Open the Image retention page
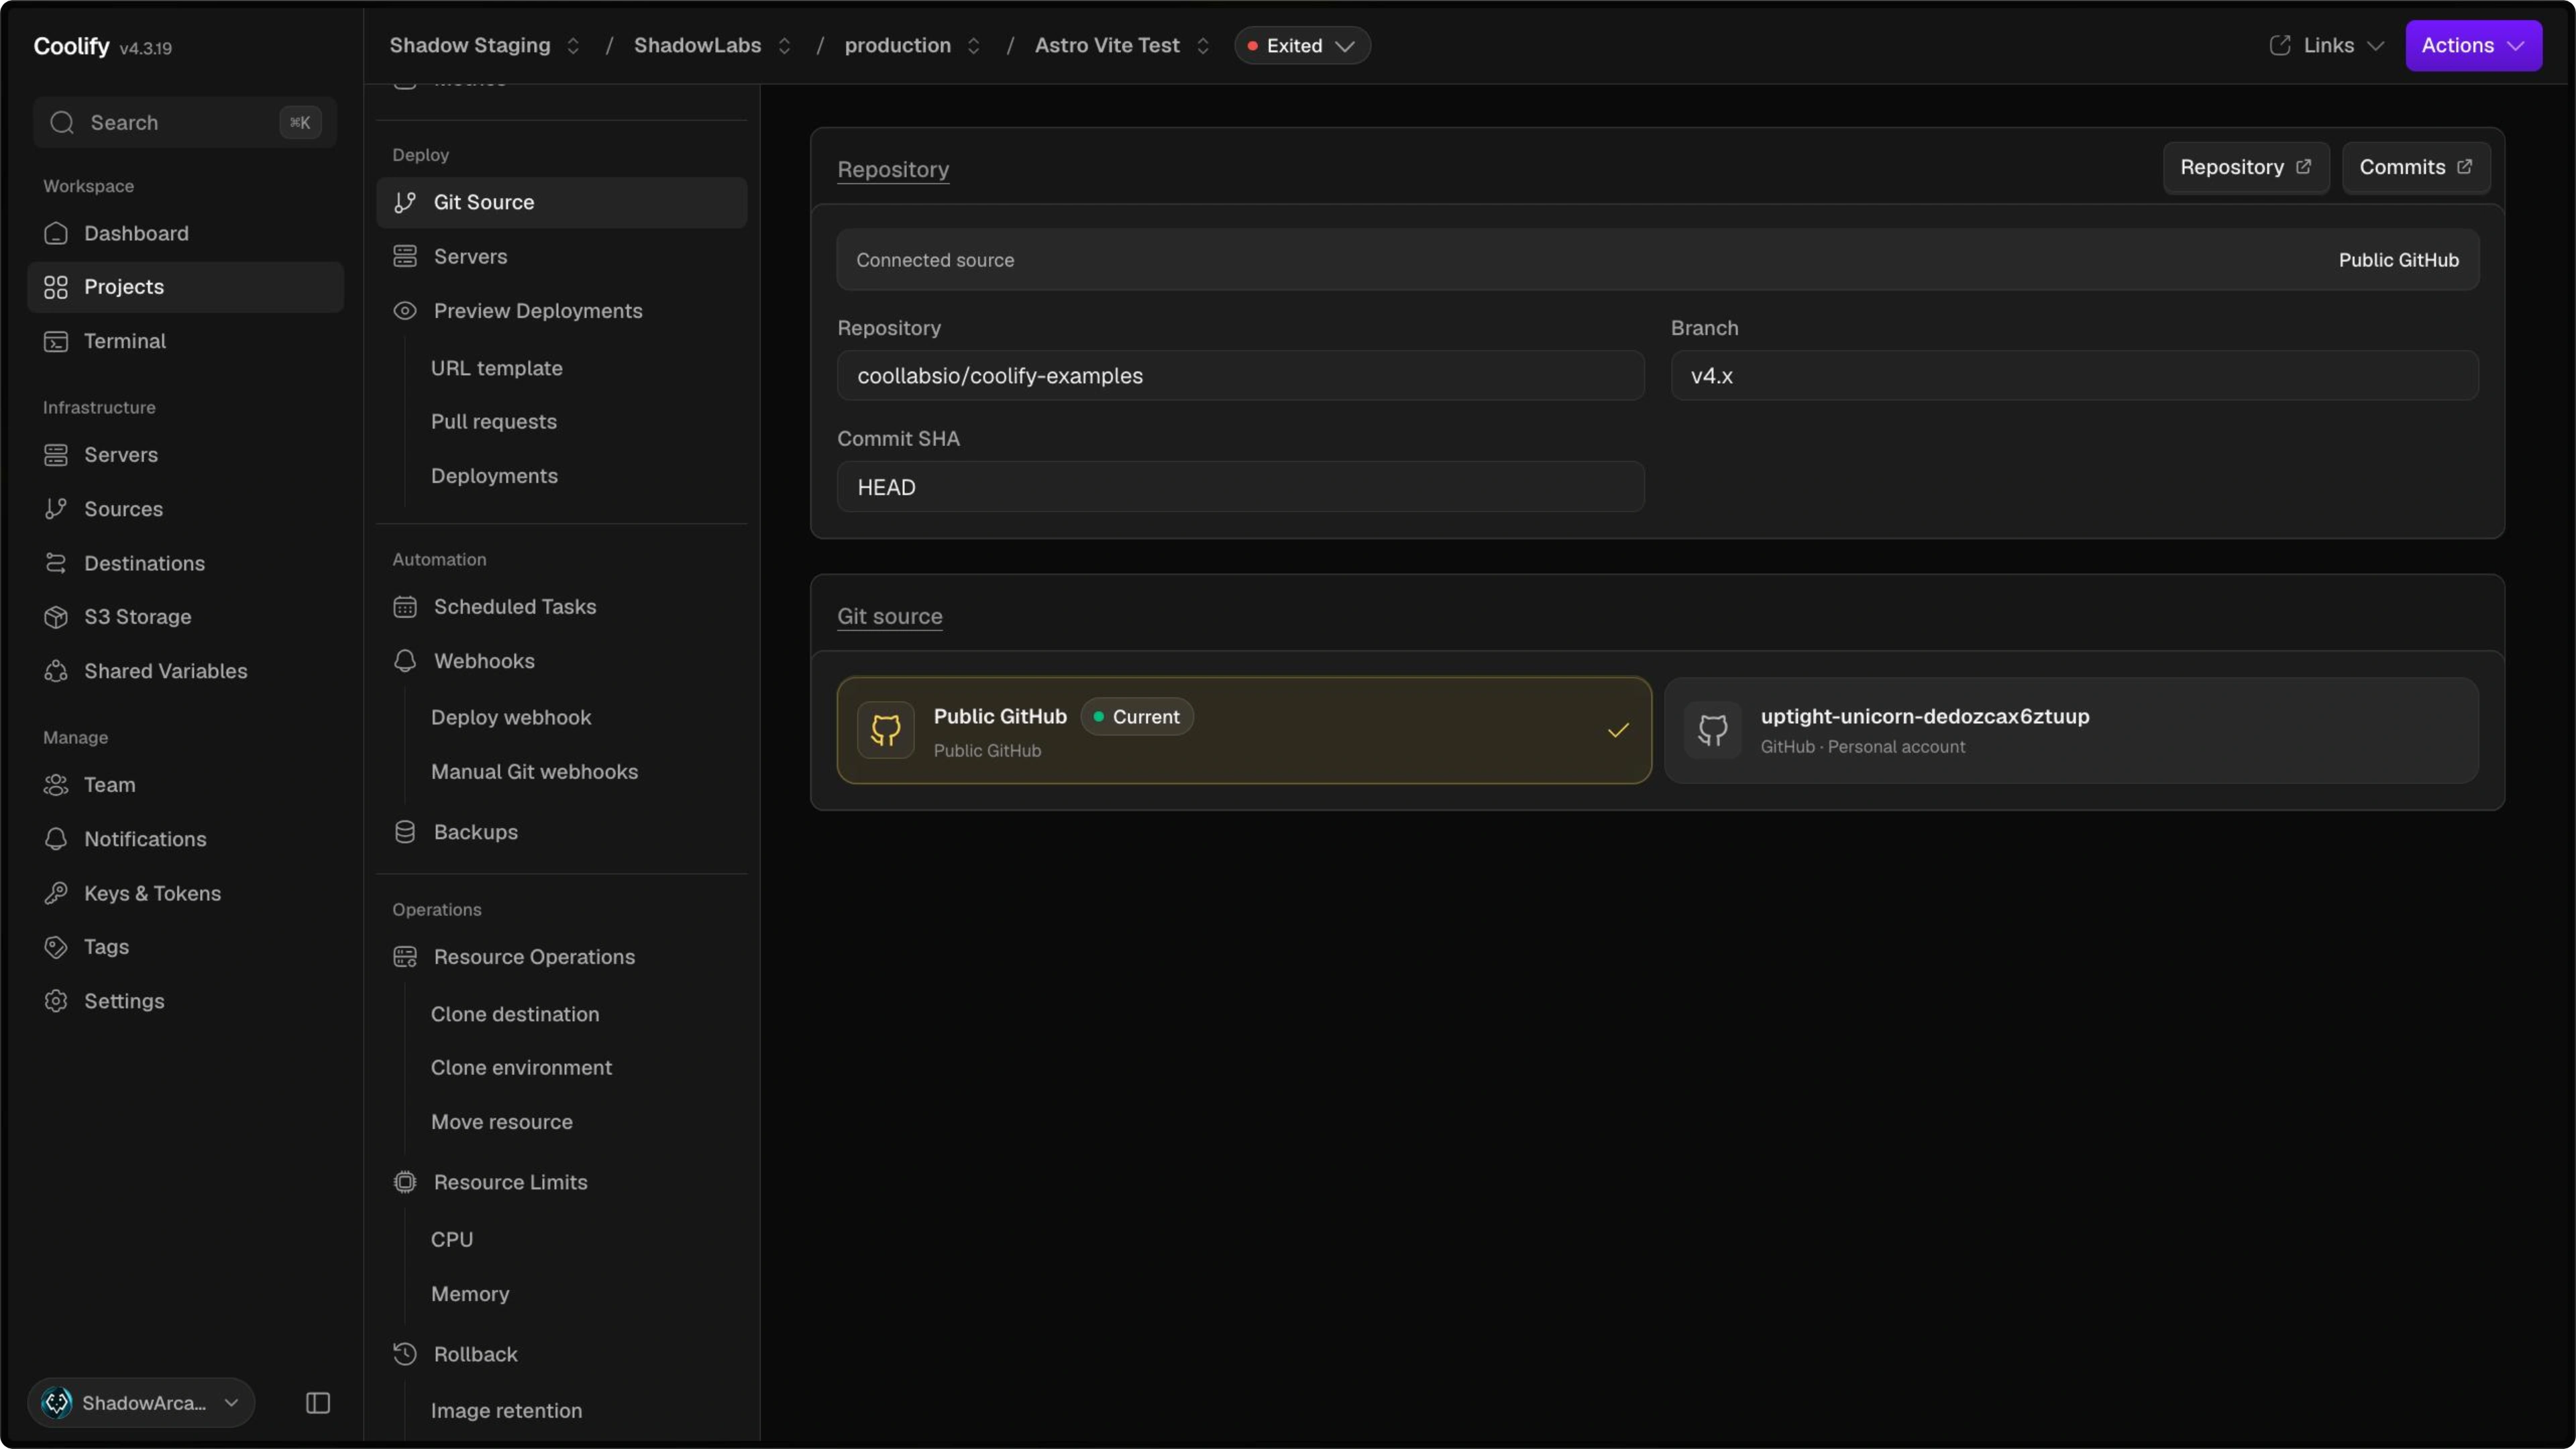The width and height of the screenshot is (2576, 1449). point(506,1411)
